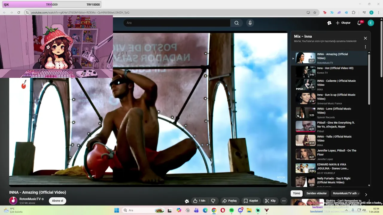This screenshot has height=215, width=383.
Task: Open browser media controls icon
Action: tap(364, 13)
